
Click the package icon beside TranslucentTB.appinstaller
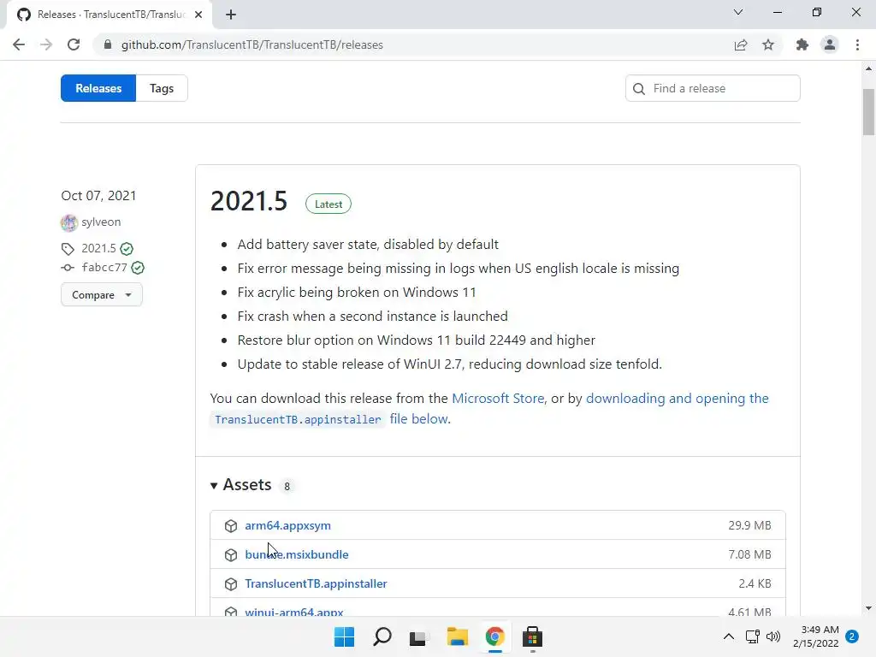click(231, 583)
